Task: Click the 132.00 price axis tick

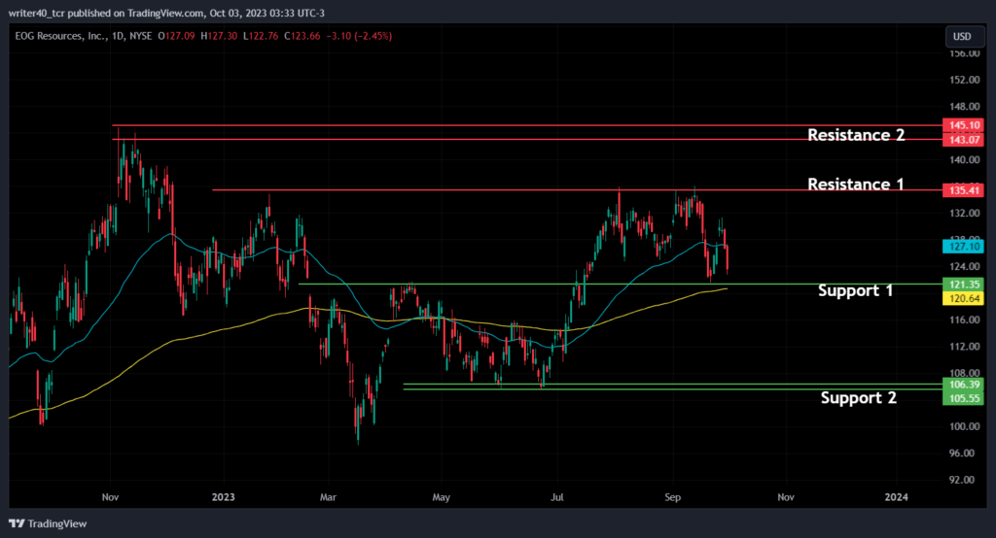Action: pyautogui.click(x=964, y=214)
